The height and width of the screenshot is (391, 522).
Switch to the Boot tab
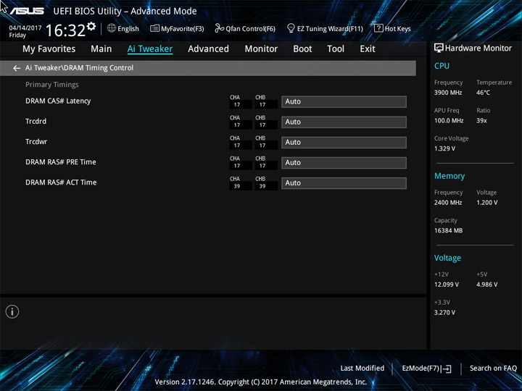coord(302,49)
